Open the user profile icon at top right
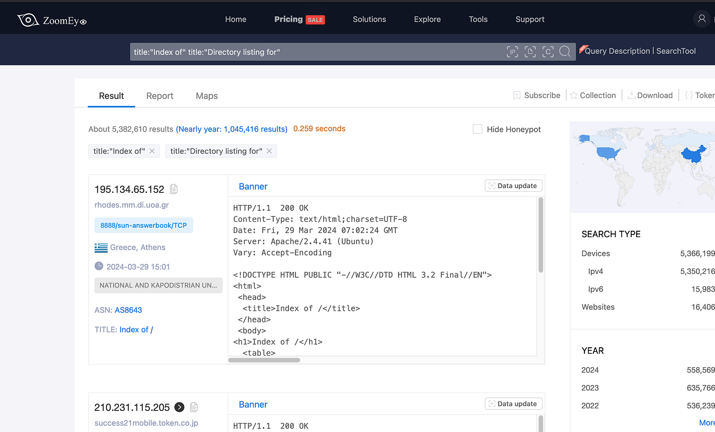 701,19
